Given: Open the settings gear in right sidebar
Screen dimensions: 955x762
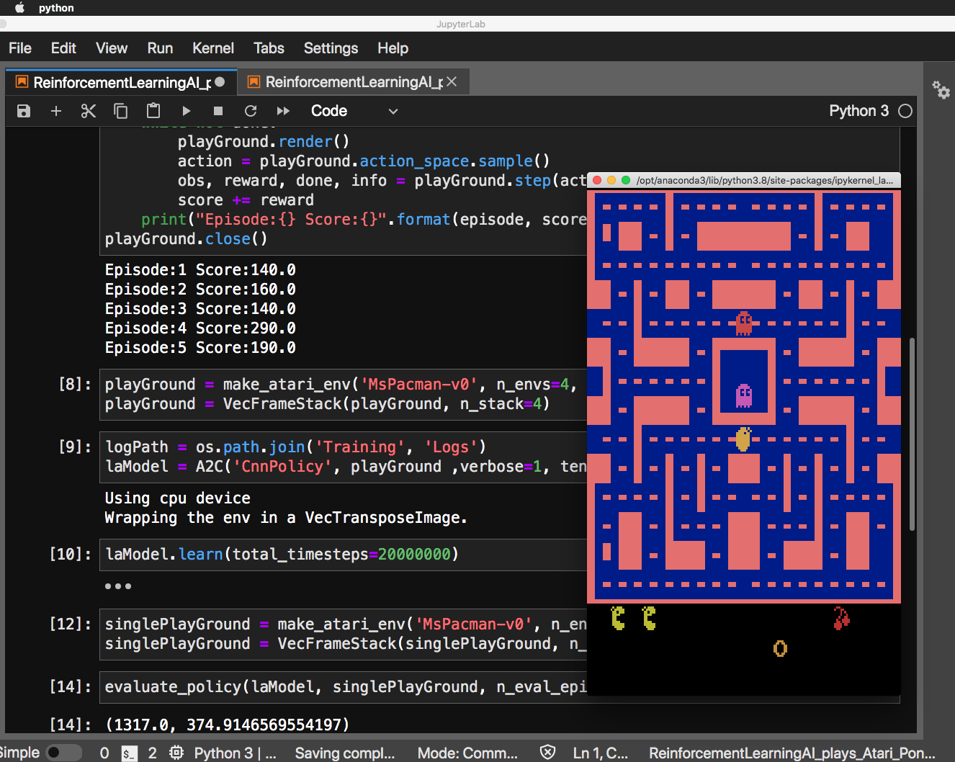Looking at the screenshot, I should pos(941,91).
